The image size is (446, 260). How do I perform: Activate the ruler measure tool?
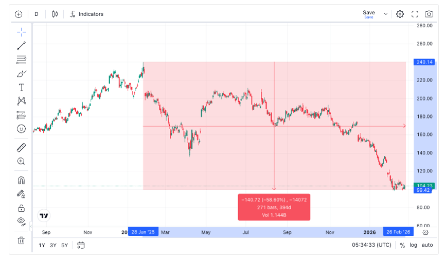click(21, 148)
